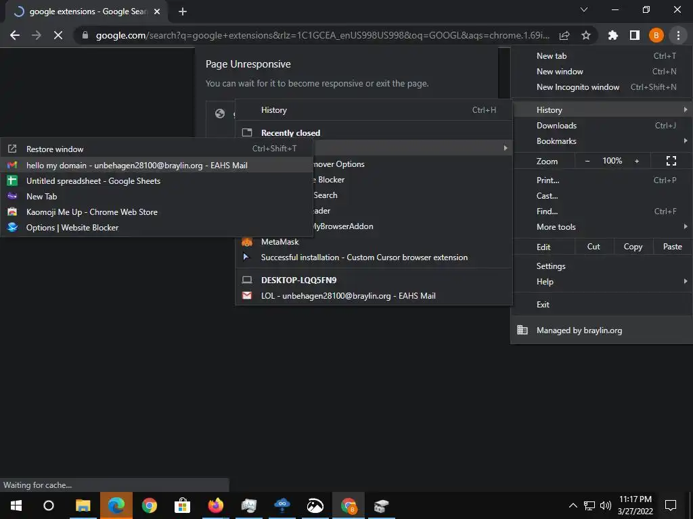Expand the Bookmarks submenu
Viewport: 693px width, 519px height.
click(x=602, y=141)
